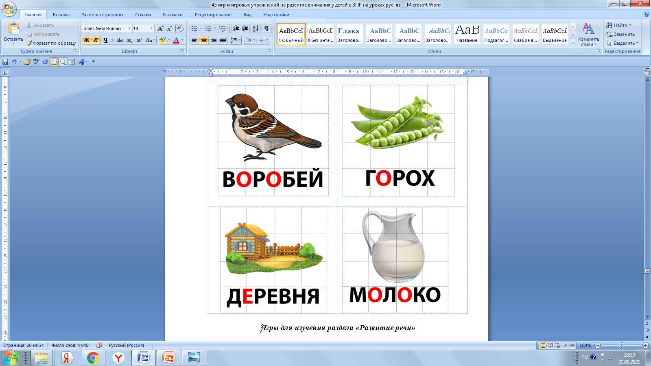Click the Shrink Font icon

click(x=169, y=28)
